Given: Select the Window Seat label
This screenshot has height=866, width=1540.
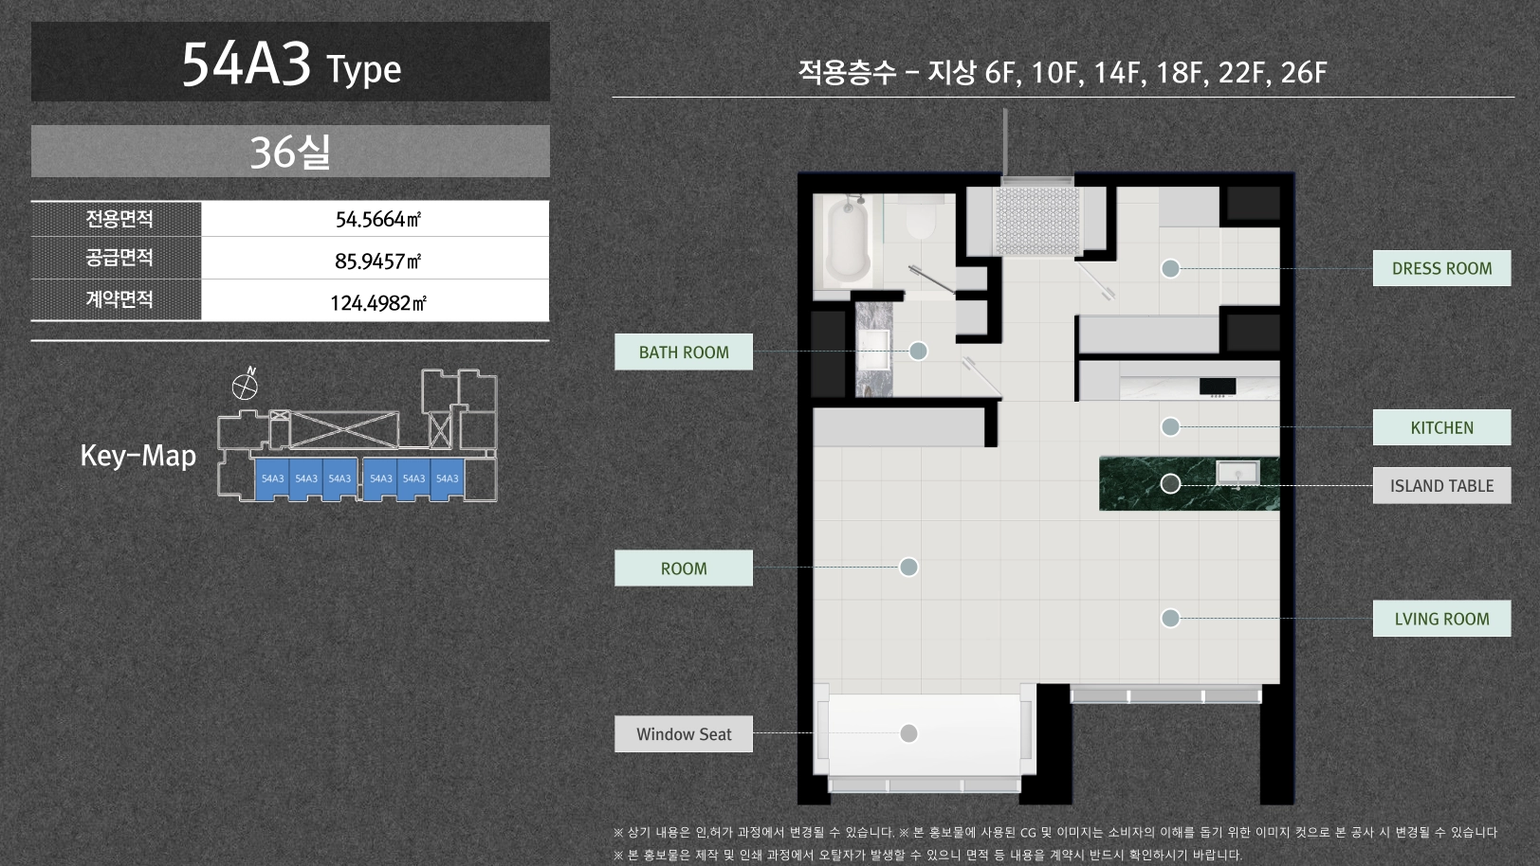Looking at the screenshot, I should pos(684,734).
